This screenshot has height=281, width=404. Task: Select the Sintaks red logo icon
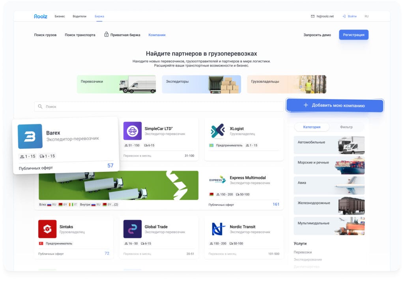coord(47,229)
